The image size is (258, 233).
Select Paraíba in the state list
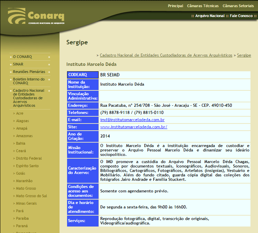(x=22, y=218)
